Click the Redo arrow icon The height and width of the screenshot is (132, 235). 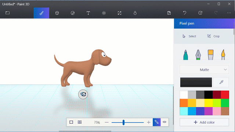[216, 13]
